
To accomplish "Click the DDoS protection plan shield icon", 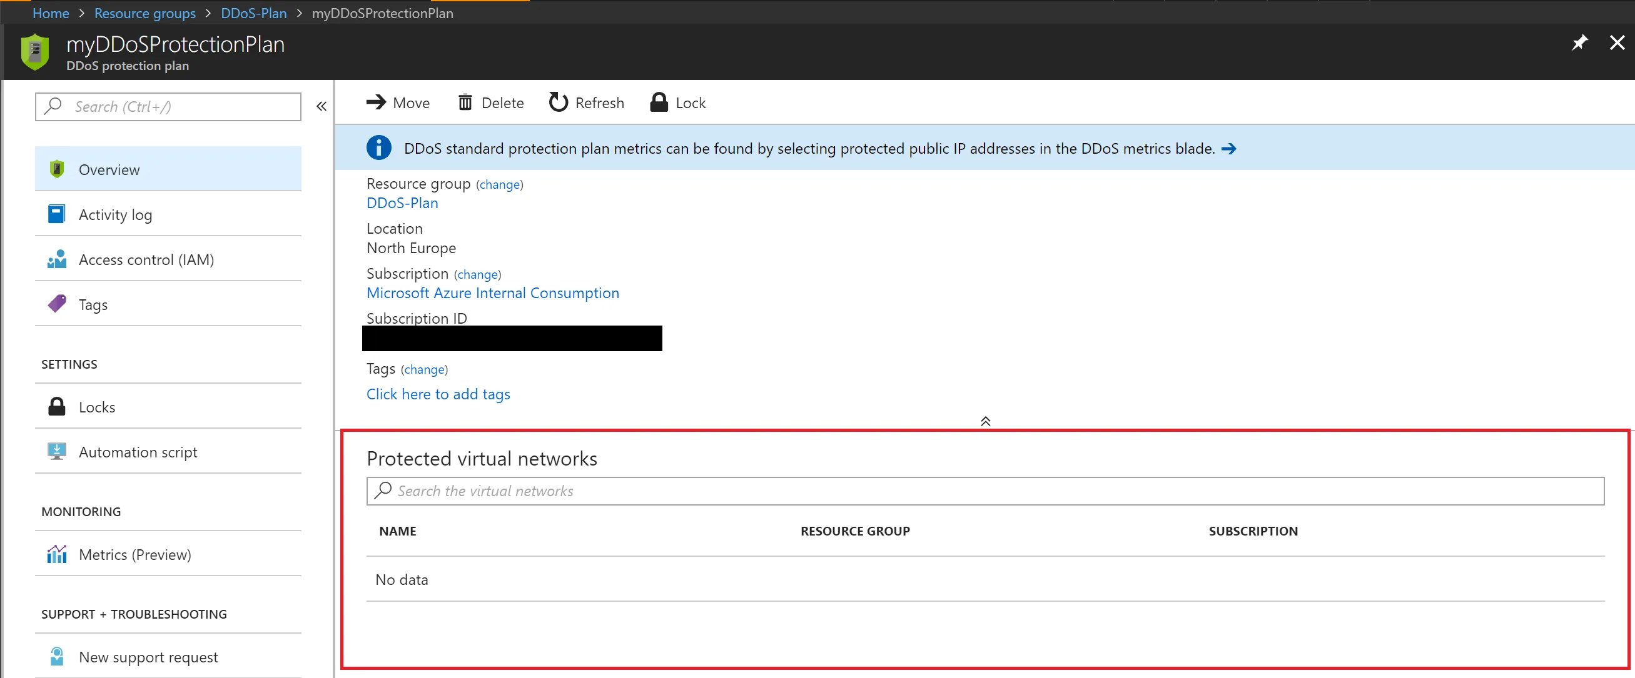I will (35, 51).
